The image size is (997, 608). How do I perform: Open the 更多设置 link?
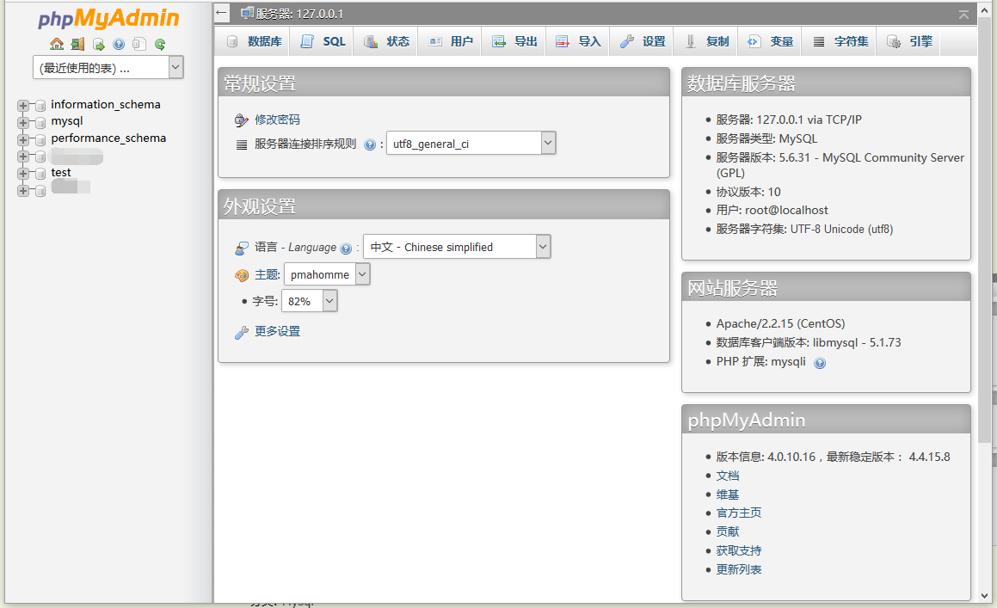pyautogui.click(x=277, y=331)
